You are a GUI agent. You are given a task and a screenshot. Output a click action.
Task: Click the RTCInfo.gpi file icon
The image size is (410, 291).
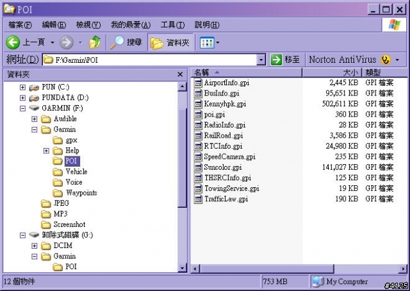pyautogui.click(x=198, y=146)
